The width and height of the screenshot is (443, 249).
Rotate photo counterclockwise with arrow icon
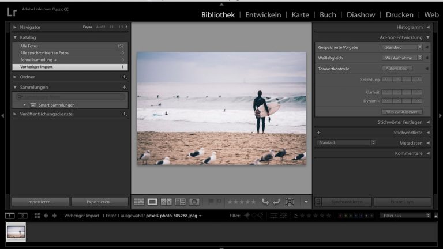coord(265,202)
